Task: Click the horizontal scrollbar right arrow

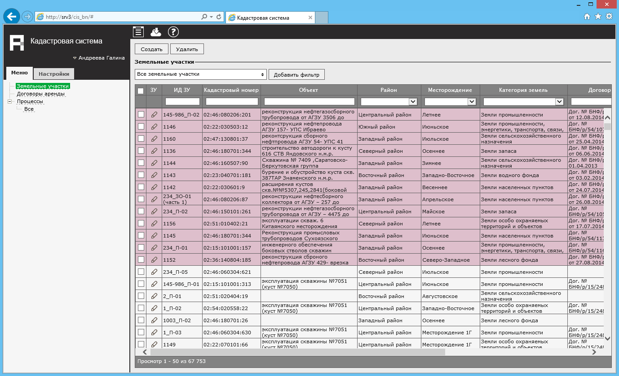Action: tap(594, 352)
